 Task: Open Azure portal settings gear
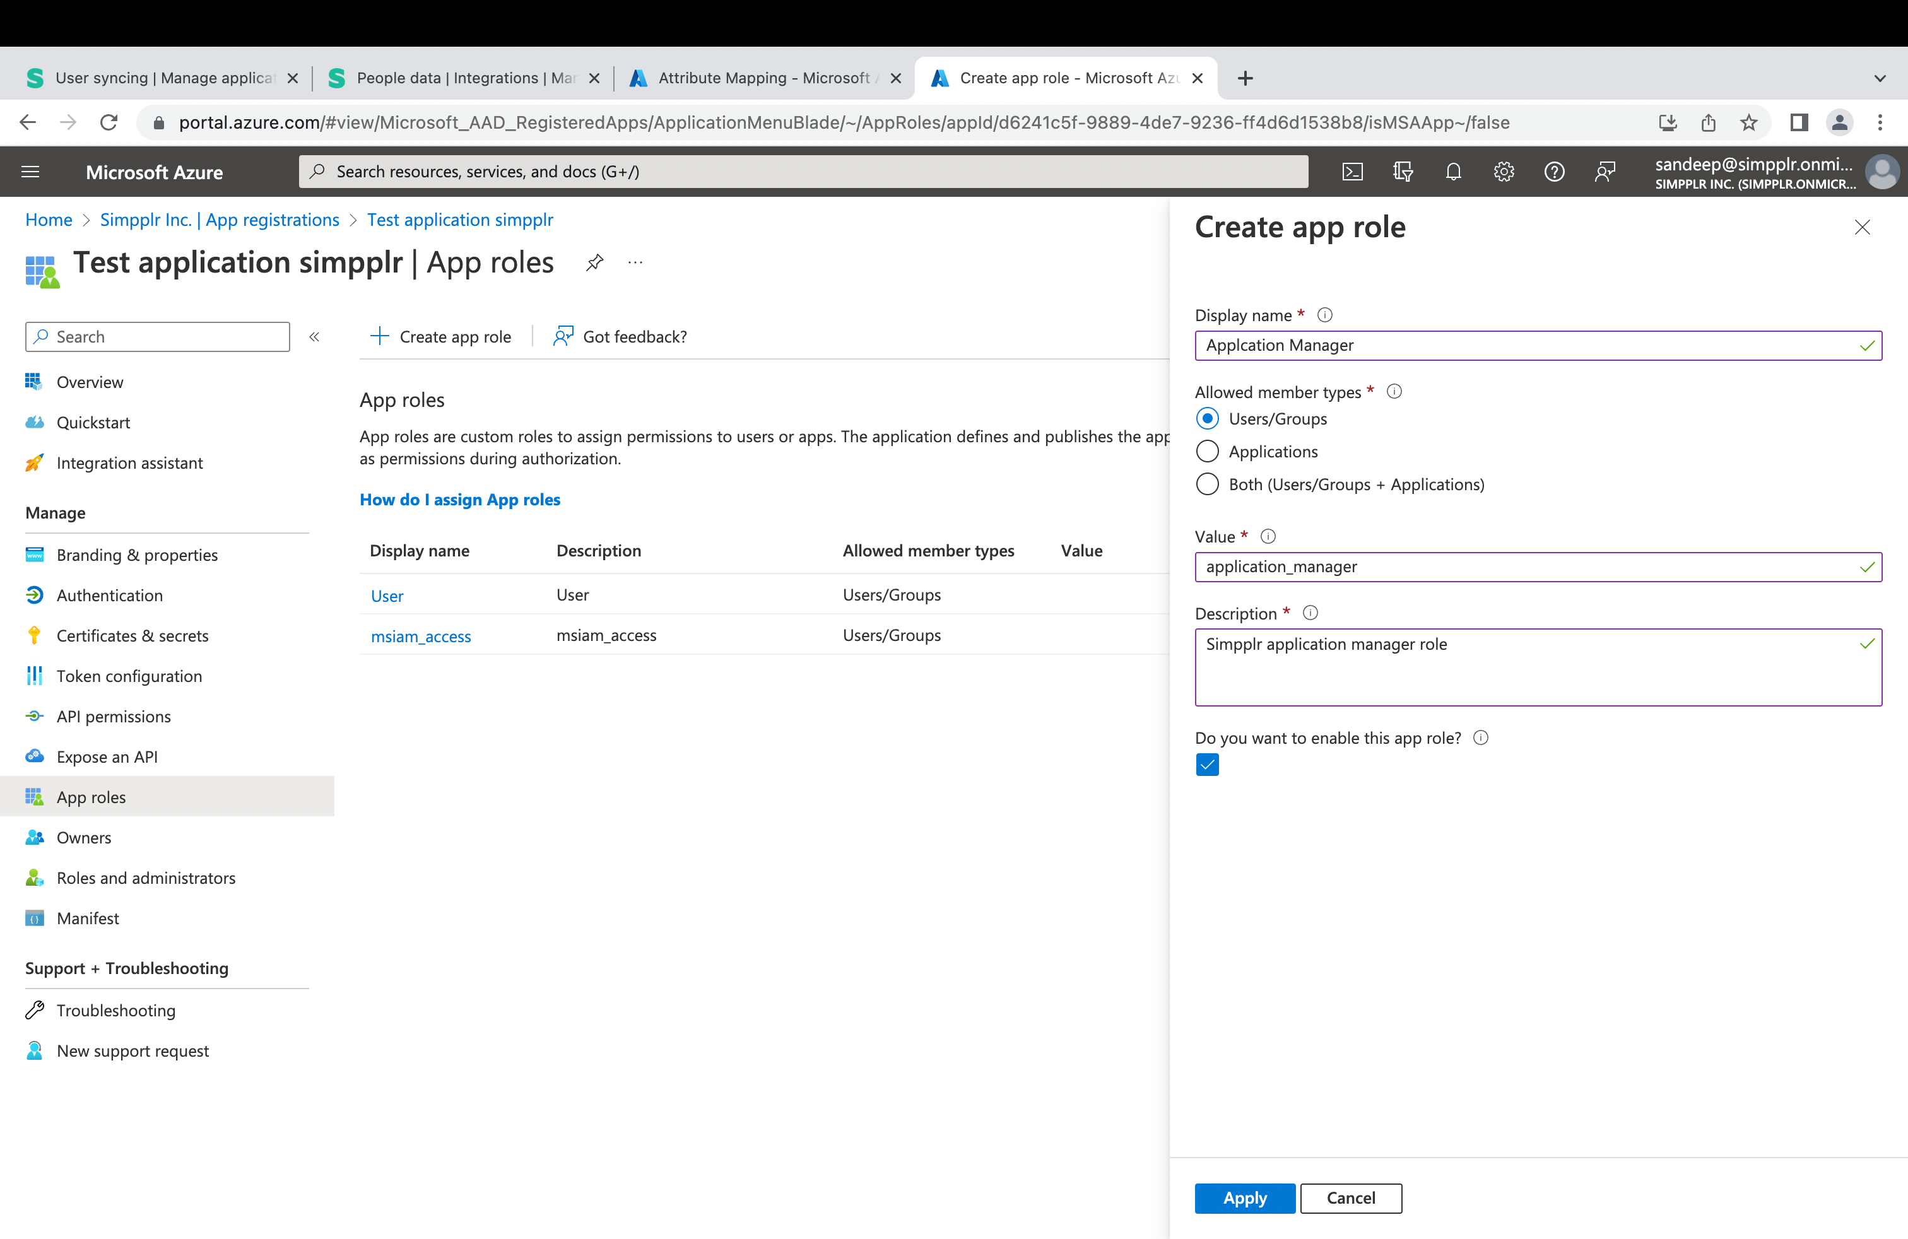(1504, 172)
